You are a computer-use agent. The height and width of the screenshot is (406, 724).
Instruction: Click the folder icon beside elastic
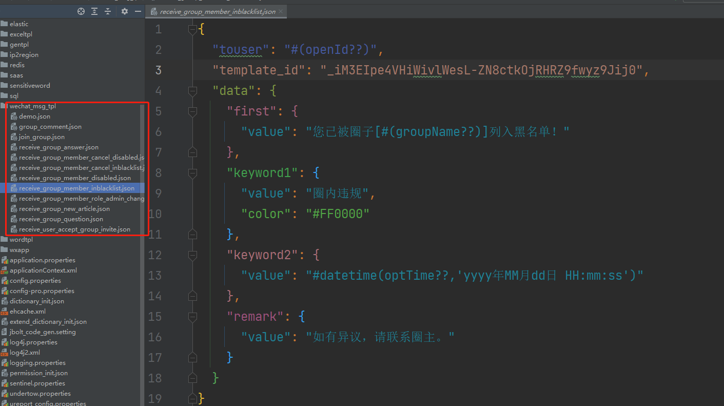click(x=4, y=24)
